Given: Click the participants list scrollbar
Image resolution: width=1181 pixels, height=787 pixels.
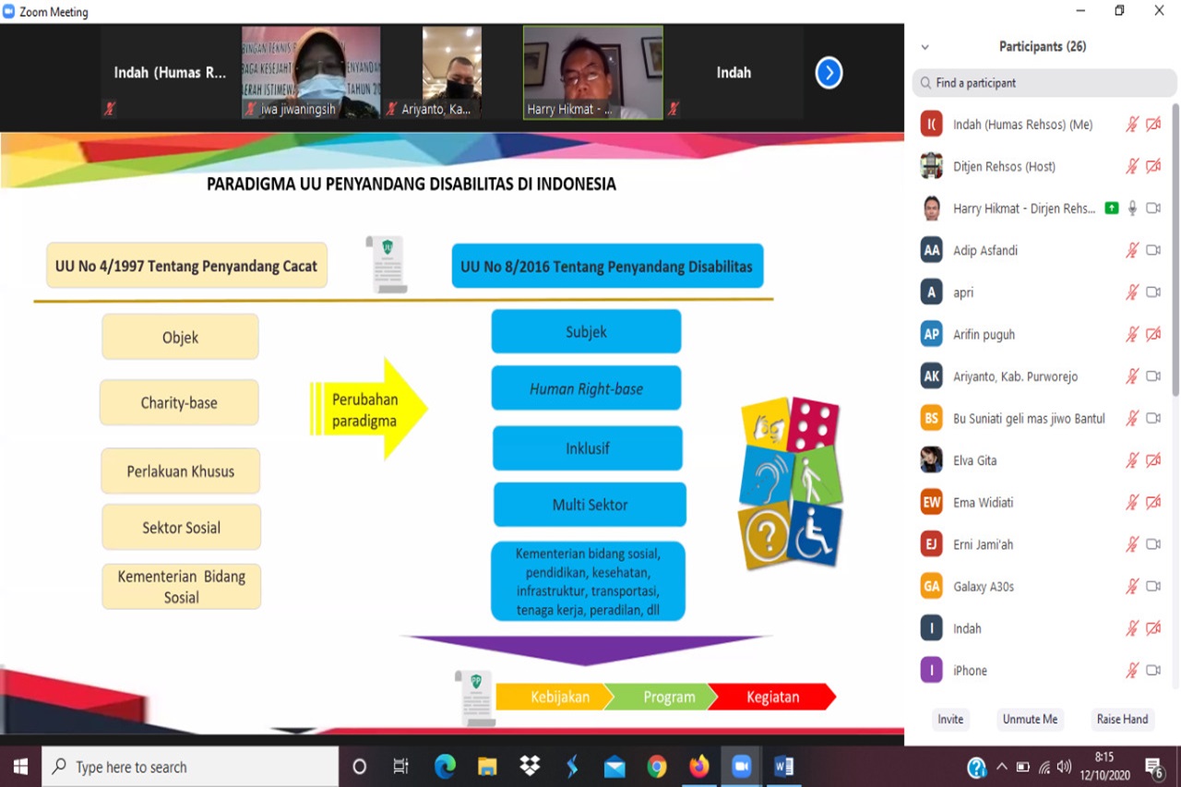Looking at the screenshot, I should 1175,249.
